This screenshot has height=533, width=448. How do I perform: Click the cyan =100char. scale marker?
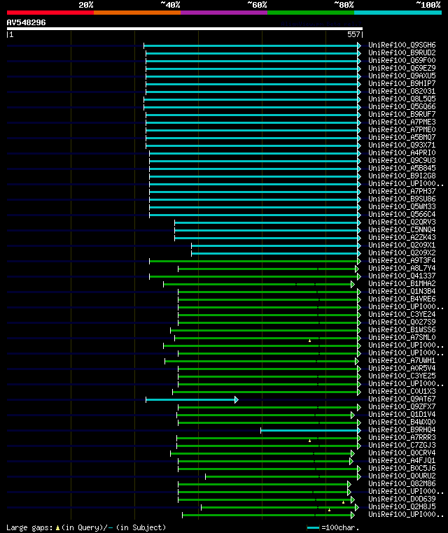313,527
